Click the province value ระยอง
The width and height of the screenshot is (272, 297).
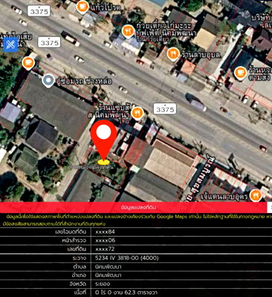[103, 284]
